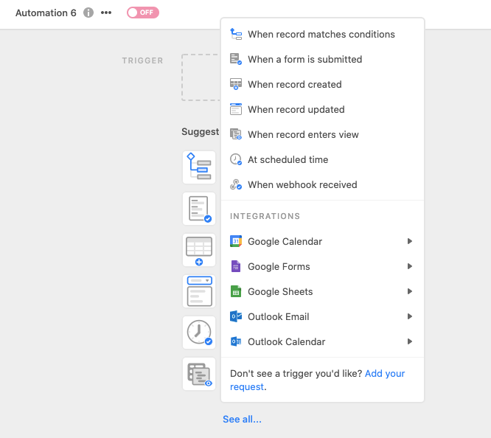Select When record matches conditions trigger
This screenshot has width=491, height=438.
coord(322,34)
